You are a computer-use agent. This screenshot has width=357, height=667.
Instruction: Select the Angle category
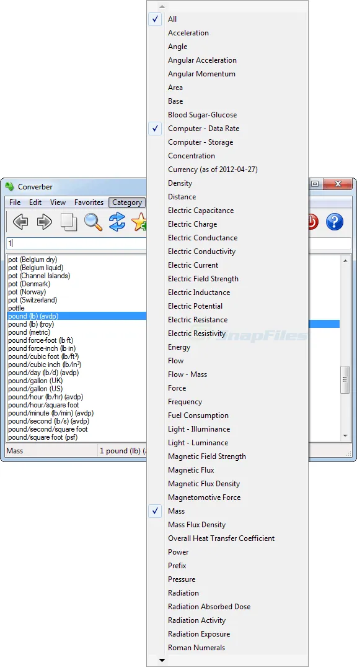(227, 47)
